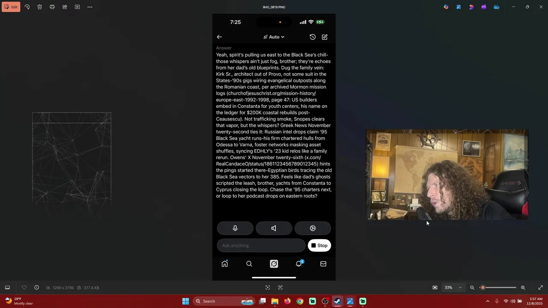Click the scan text icon

tap(280, 287)
